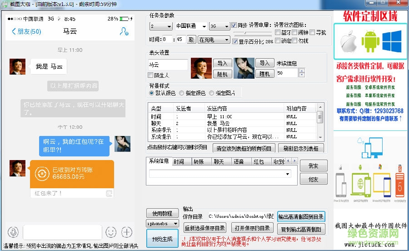The height and width of the screenshot is (251, 409).
Task: Select the 指定图片 background radio
Action: 211,93
